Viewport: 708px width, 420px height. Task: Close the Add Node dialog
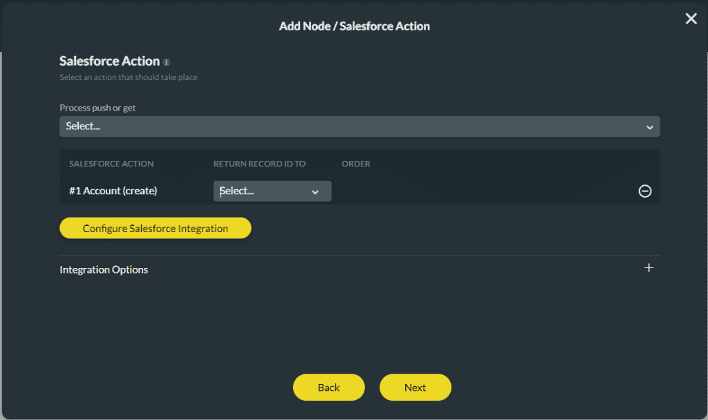point(691,19)
